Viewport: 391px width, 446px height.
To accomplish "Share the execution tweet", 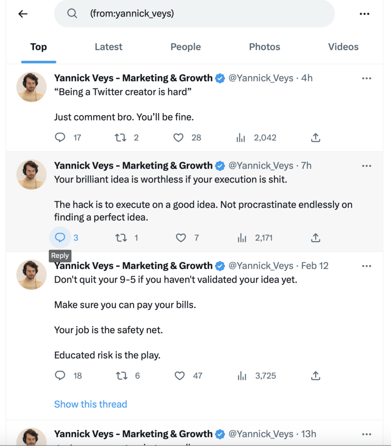I will click(315, 238).
